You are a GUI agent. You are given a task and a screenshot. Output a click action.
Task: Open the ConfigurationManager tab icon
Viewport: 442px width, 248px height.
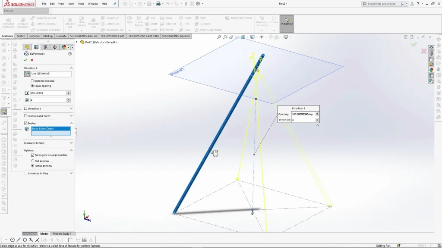[46, 47]
